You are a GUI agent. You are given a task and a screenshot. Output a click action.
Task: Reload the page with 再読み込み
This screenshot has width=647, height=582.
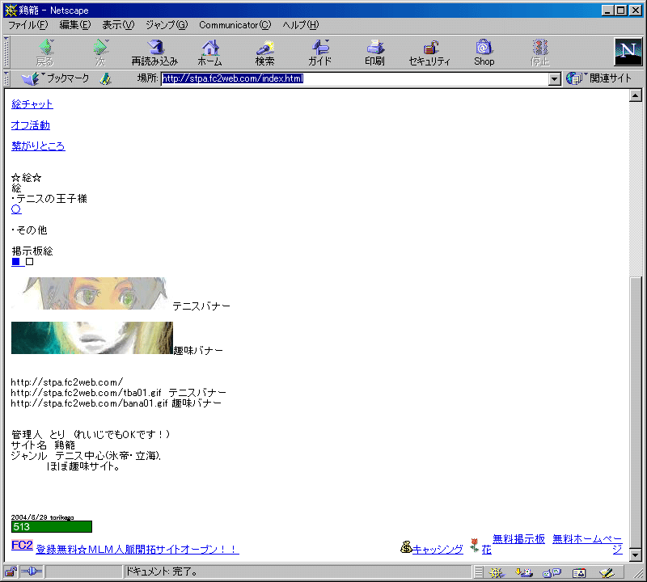click(154, 53)
